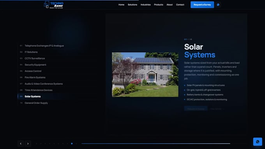
Task: Advance with the next slide arrow
Action: pyautogui.click(x=28, y=144)
